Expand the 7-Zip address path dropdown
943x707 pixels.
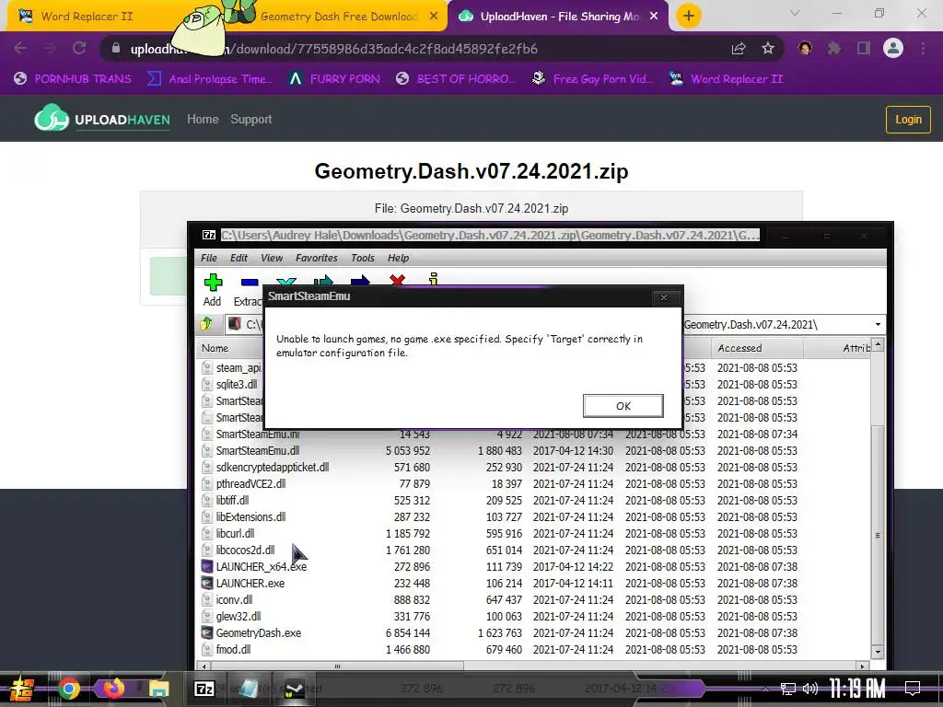[x=878, y=325]
